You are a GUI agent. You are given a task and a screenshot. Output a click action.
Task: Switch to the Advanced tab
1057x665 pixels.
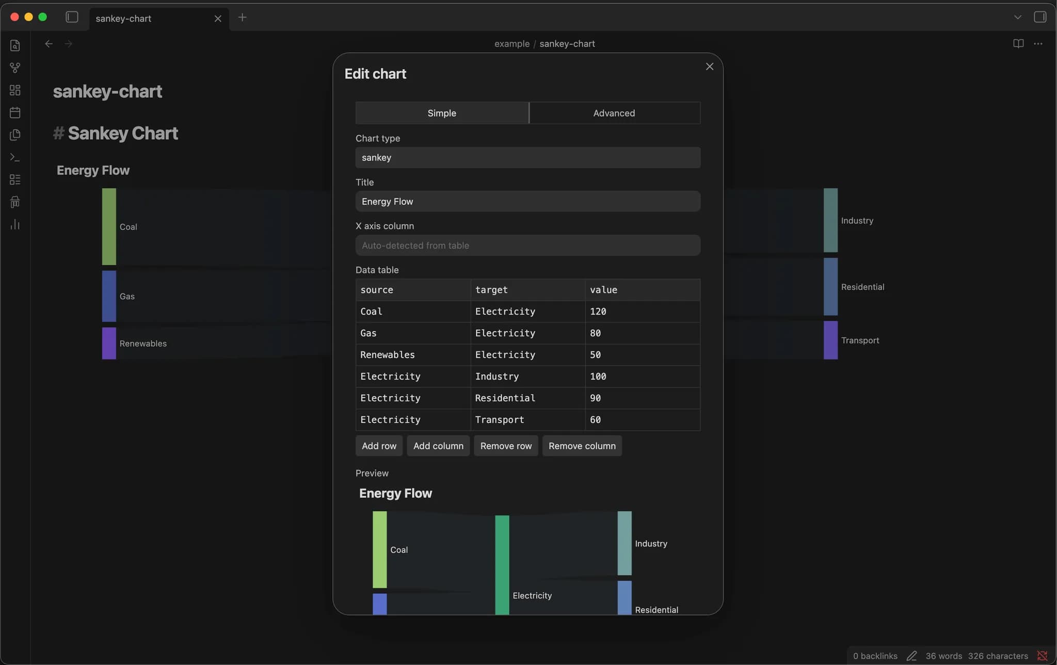pyautogui.click(x=614, y=113)
